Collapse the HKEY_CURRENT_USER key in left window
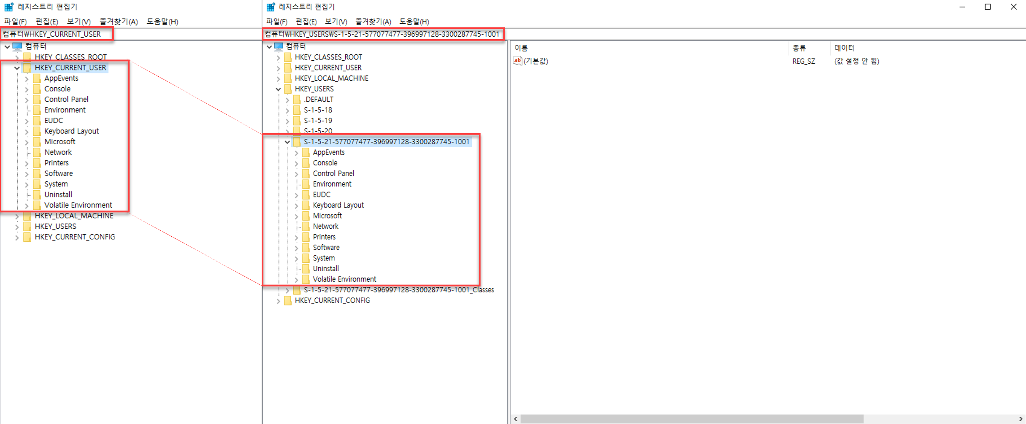Viewport: 1026px width, 424px height. [x=17, y=68]
